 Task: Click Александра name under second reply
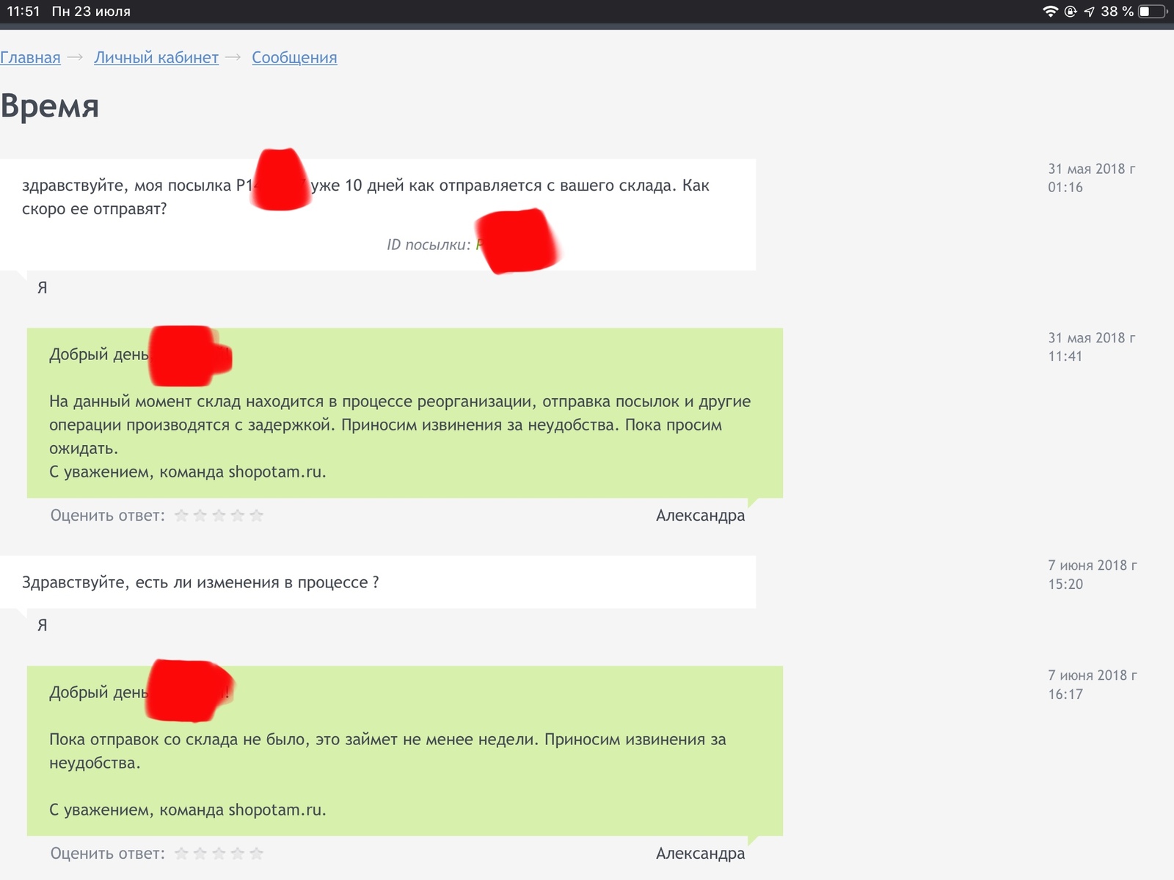[700, 854]
